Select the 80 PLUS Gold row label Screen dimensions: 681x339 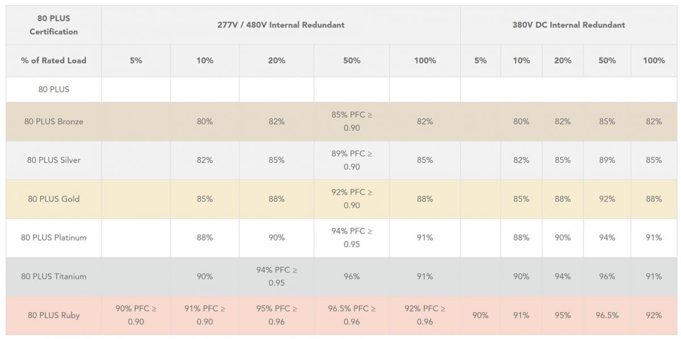[x=54, y=199]
